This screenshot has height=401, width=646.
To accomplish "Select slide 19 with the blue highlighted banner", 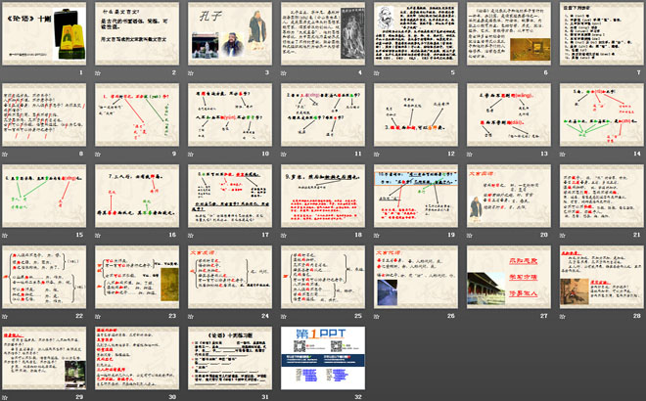I will (415, 196).
